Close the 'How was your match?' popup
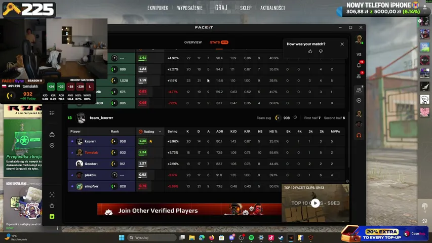This screenshot has height=243, width=432. tap(342, 44)
